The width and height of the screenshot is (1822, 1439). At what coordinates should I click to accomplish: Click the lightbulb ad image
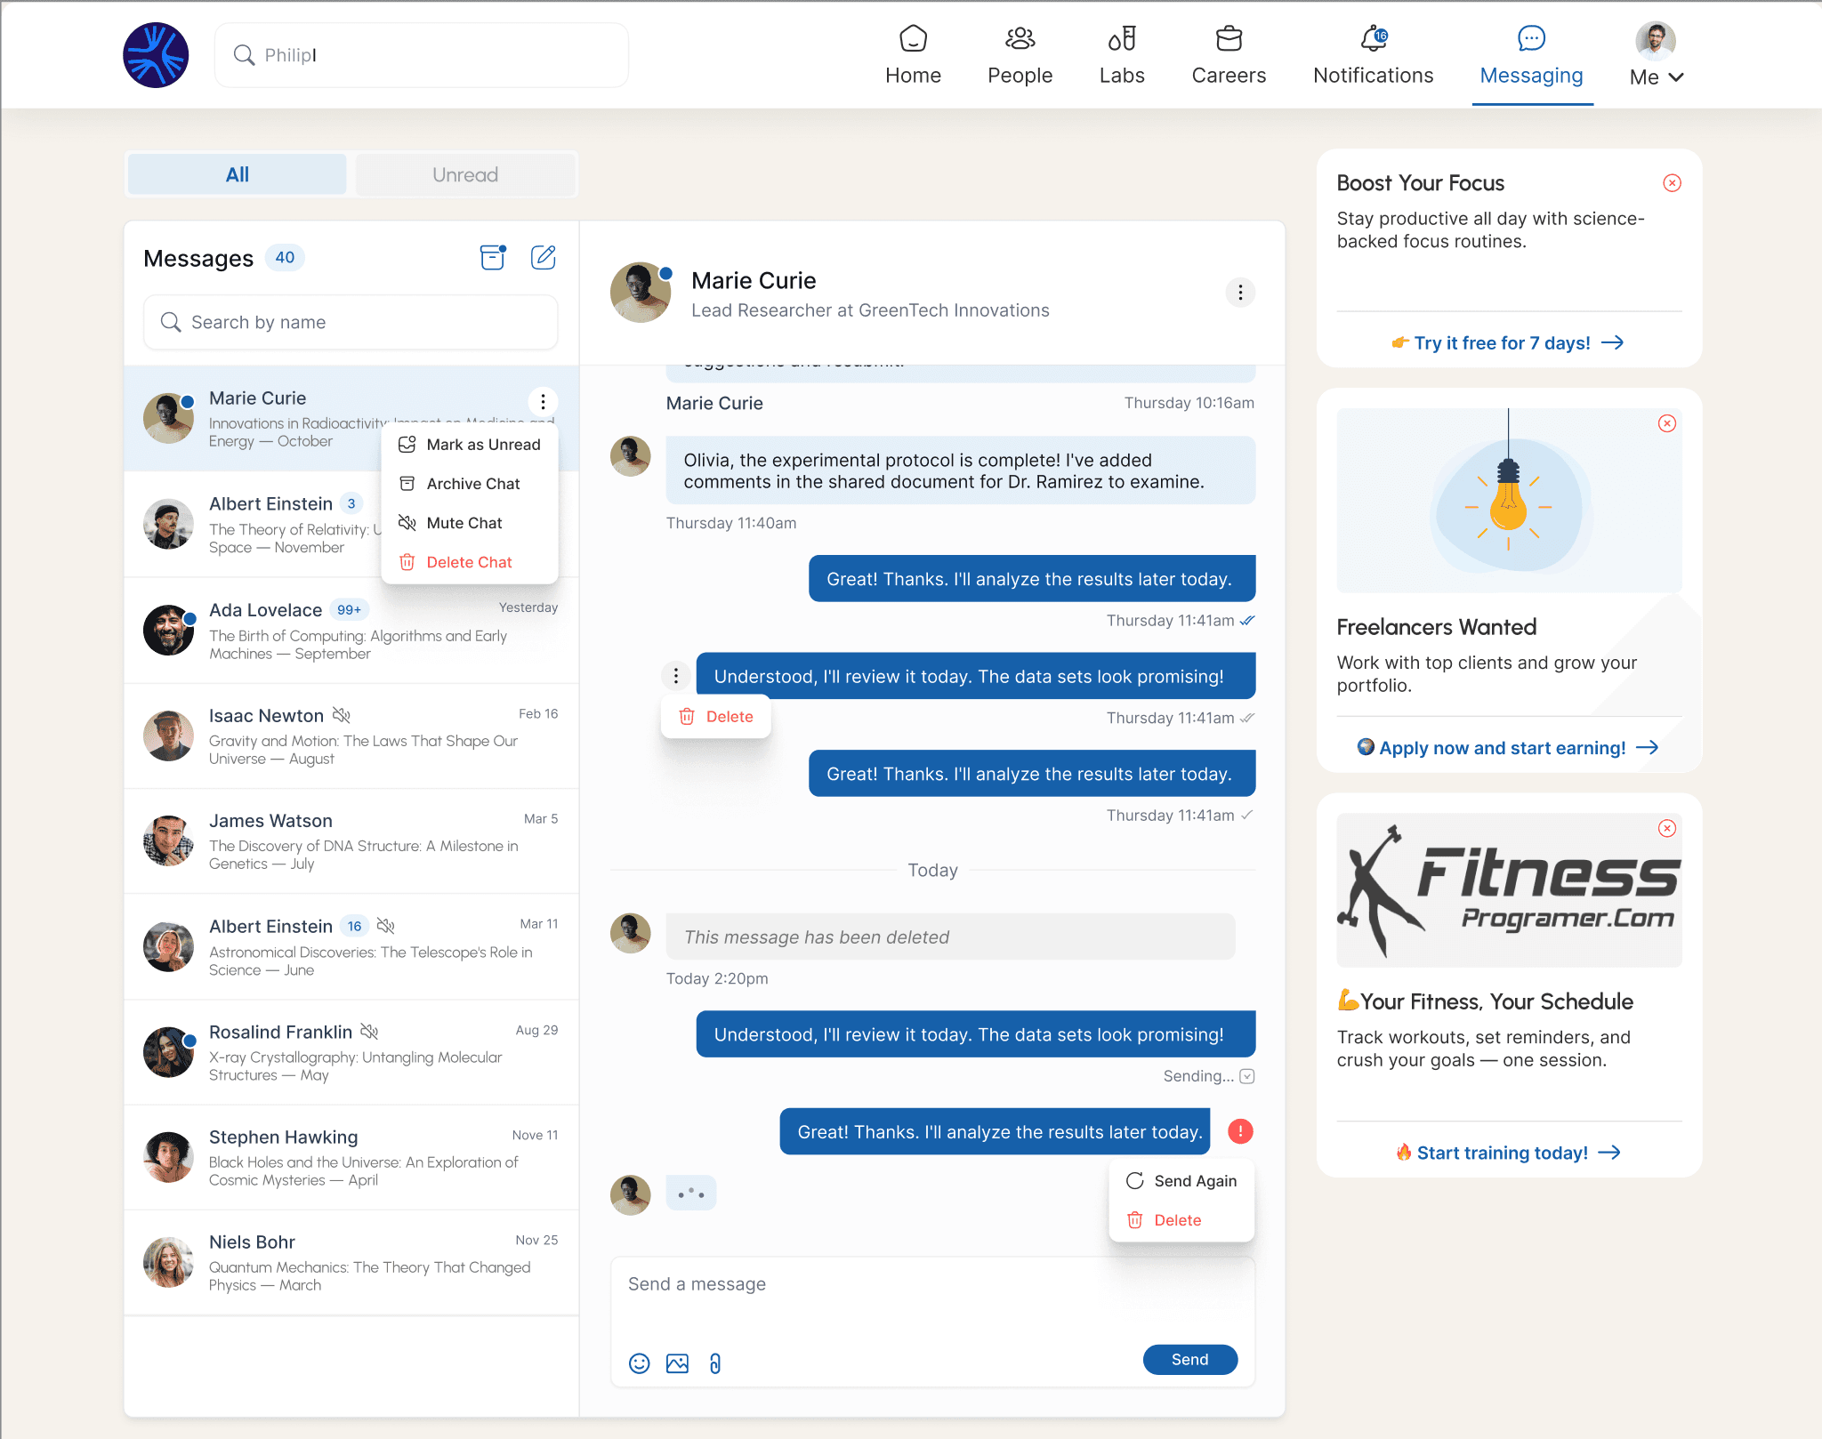pos(1509,501)
